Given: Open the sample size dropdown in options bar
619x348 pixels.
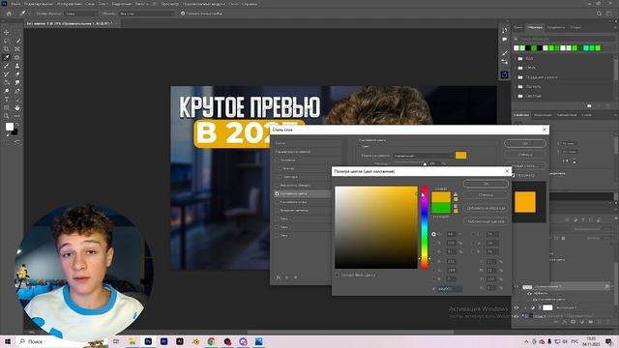Looking at the screenshot, I should [x=81, y=14].
